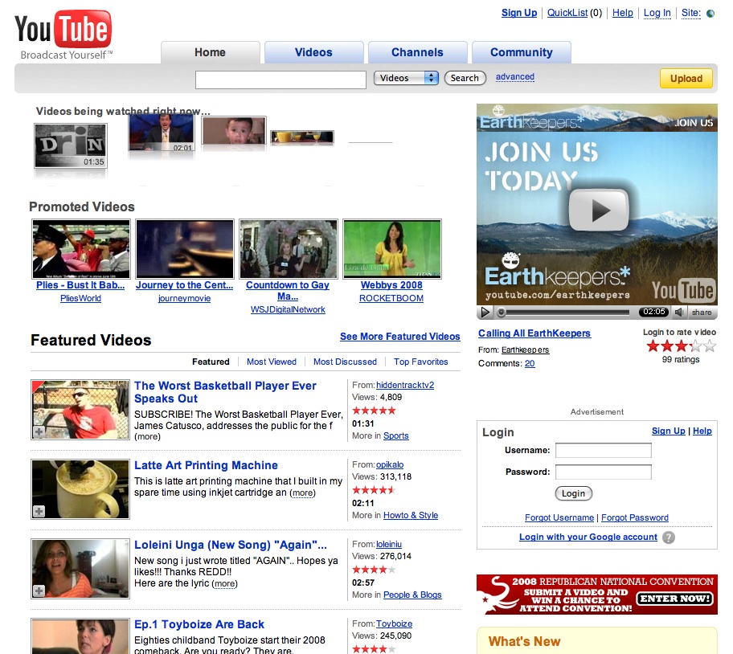733x654 pixels.
Task: Visit the opikalo uploader link
Action: tap(390, 464)
